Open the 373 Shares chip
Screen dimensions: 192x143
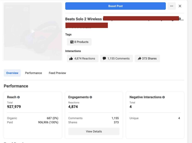pos(147,59)
